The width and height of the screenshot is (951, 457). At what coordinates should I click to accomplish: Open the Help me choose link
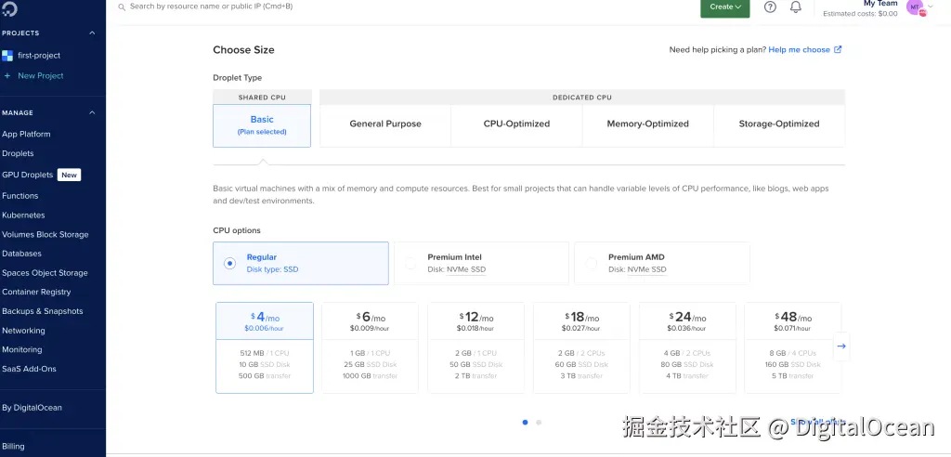click(804, 50)
